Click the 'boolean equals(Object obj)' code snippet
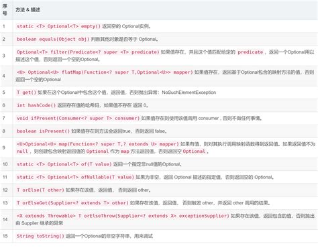Viewport: 318px width, 250px height. (53, 40)
